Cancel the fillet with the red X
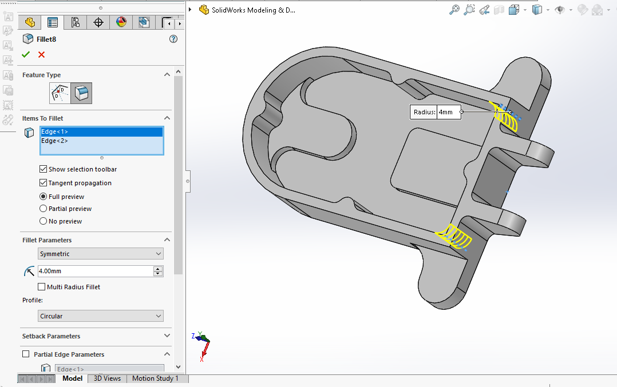Viewport: 617px width, 387px height. 41,54
